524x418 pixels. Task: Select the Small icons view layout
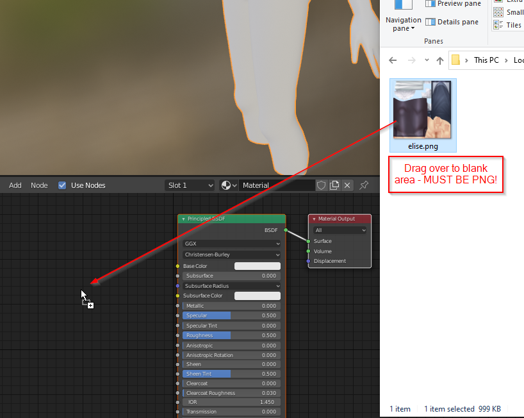coord(508,12)
